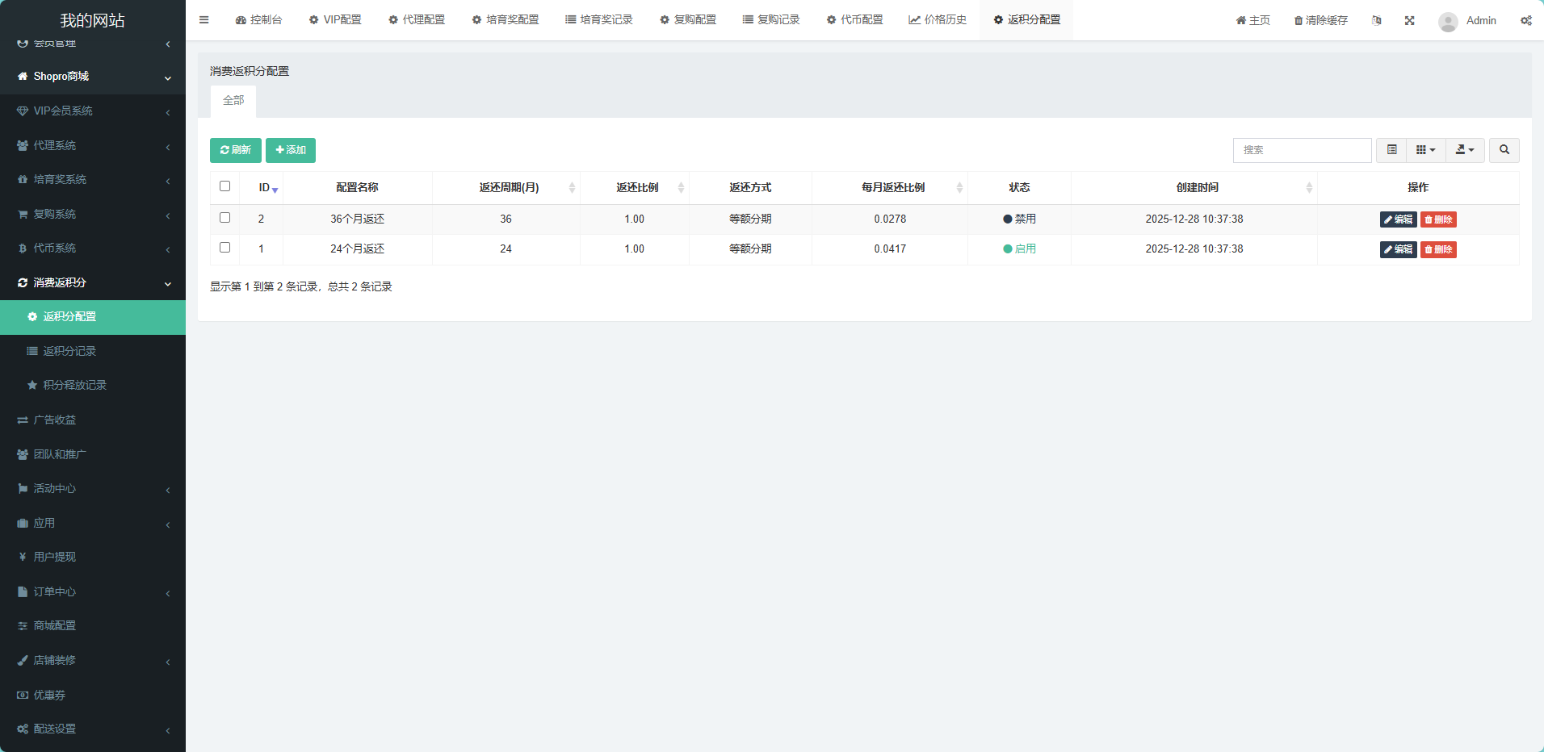Toggle the 启用 status of row 1
Viewport: 1544px width, 752px height.
(1020, 249)
